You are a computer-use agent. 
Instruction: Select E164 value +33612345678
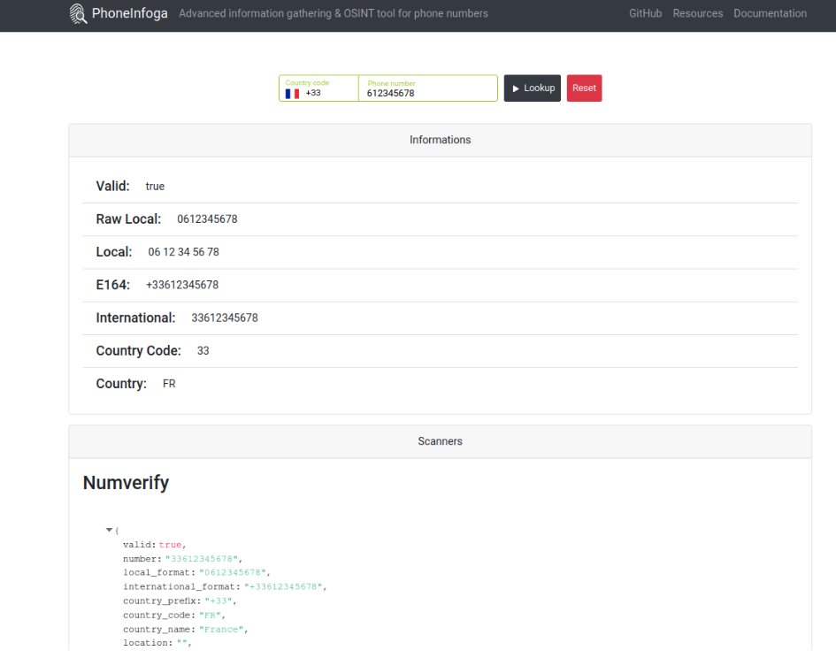(x=182, y=286)
